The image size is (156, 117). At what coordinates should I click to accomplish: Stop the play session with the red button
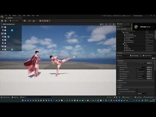(x=45, y=21)
